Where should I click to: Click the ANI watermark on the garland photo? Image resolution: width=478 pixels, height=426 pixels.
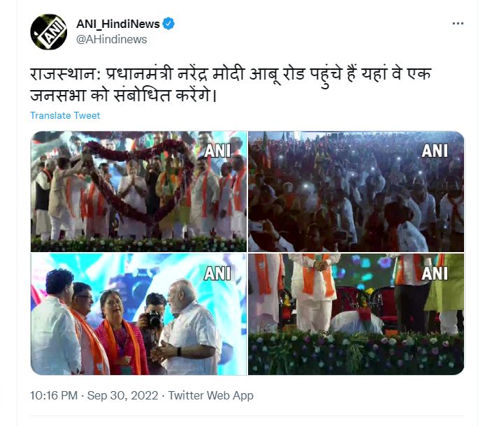217,151
